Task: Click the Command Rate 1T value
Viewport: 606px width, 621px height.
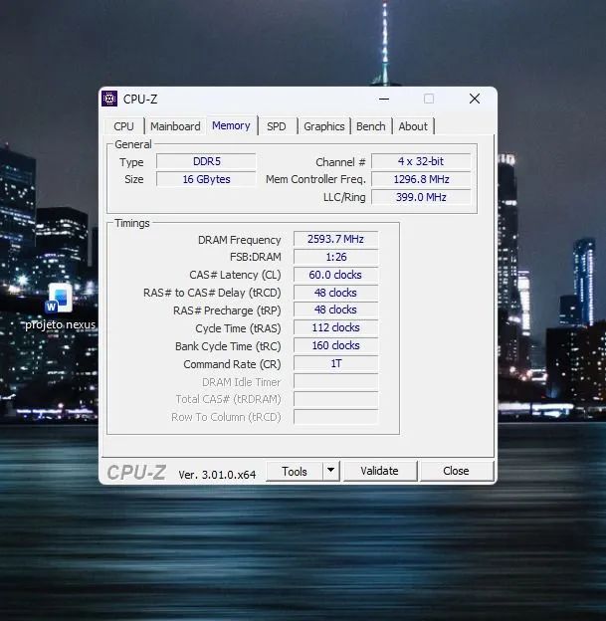Action: 336,363
